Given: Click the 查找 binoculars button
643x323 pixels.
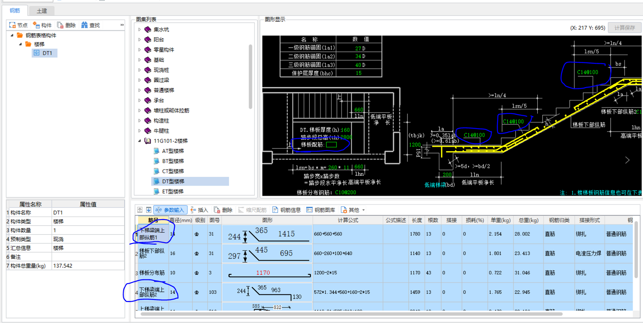Looking at the screenshot, I should point(91,25).
